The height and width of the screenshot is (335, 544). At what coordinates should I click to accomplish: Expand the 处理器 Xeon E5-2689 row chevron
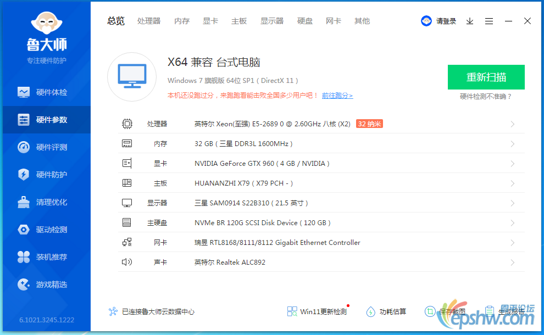pyautogui.click(x=513, y=124)
